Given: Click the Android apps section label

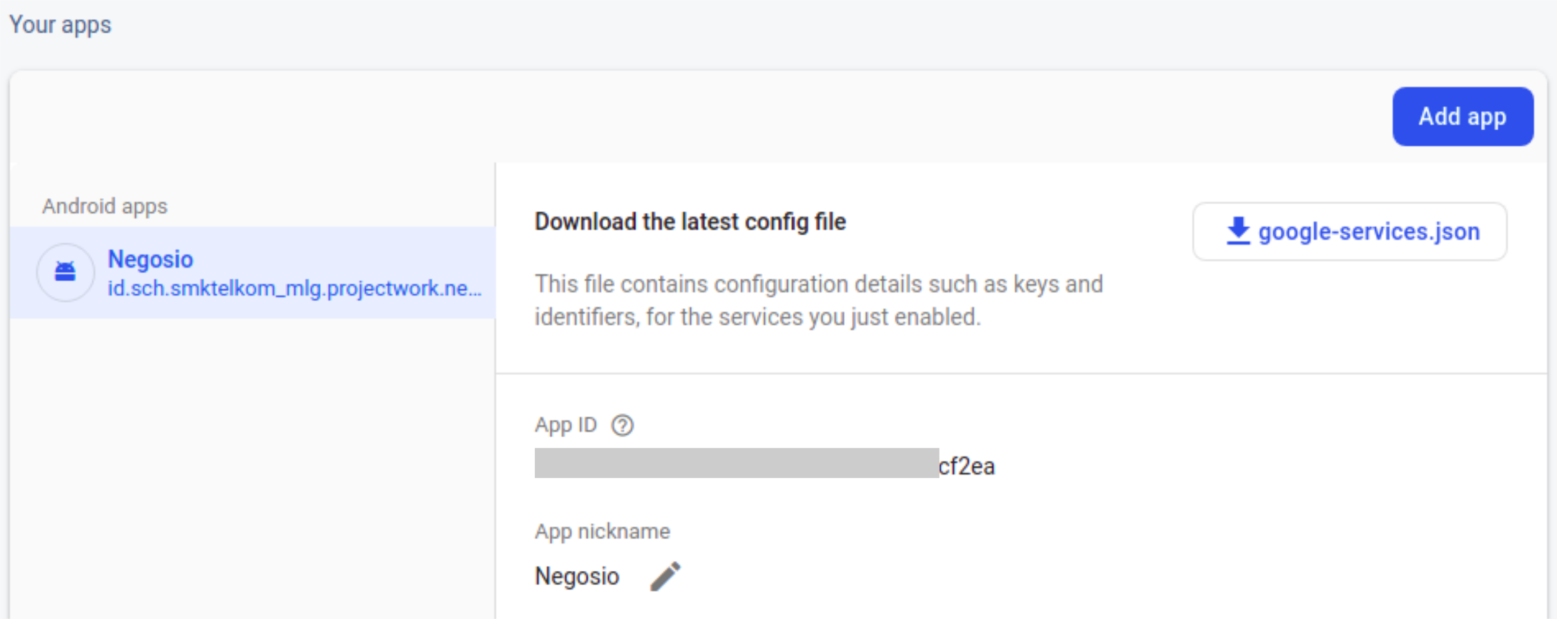Looking at the screenshot, I should pos(105,206).
